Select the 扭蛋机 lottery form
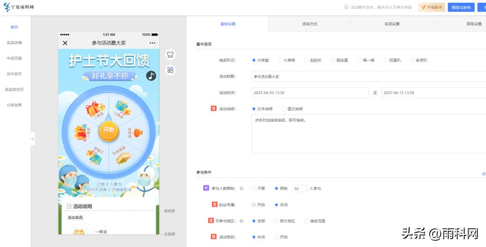486x247 pixels. [x=386, y=60]
